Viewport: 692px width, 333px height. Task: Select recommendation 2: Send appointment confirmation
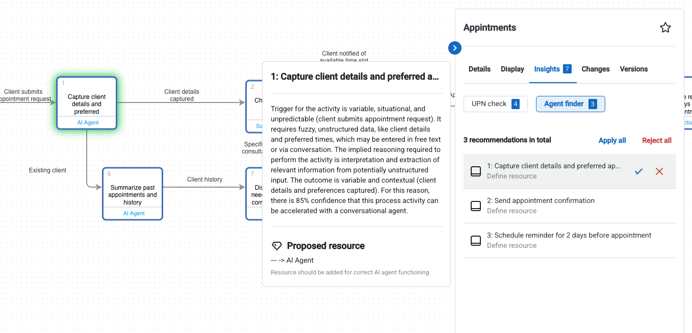(570, 206)
